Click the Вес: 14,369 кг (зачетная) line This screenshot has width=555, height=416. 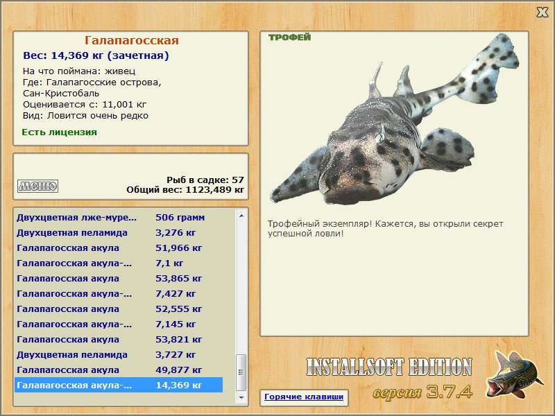(x=96, y=55)
